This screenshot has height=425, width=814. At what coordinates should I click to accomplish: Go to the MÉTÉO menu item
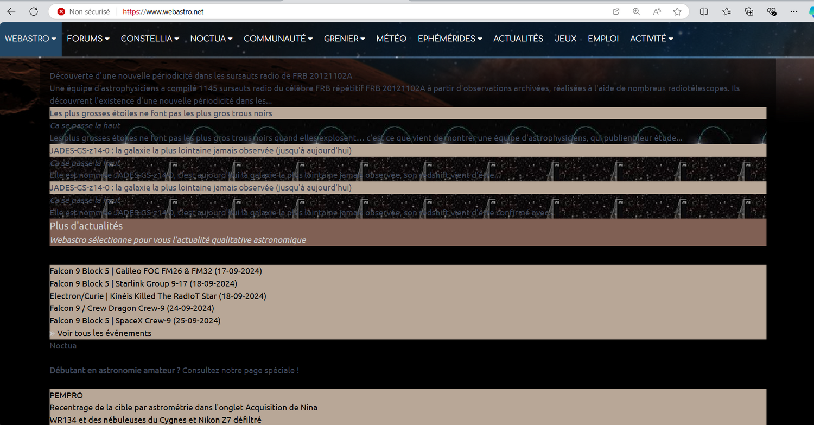(391, 39)
